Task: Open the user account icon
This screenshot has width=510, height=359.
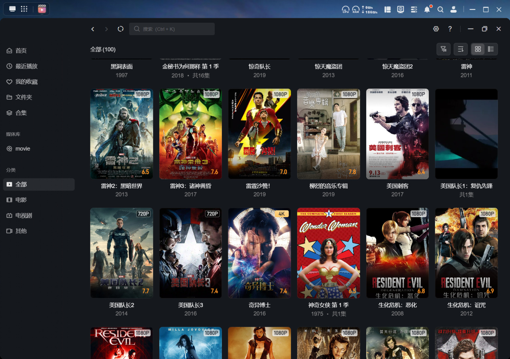Action: [x=453, y=9]
